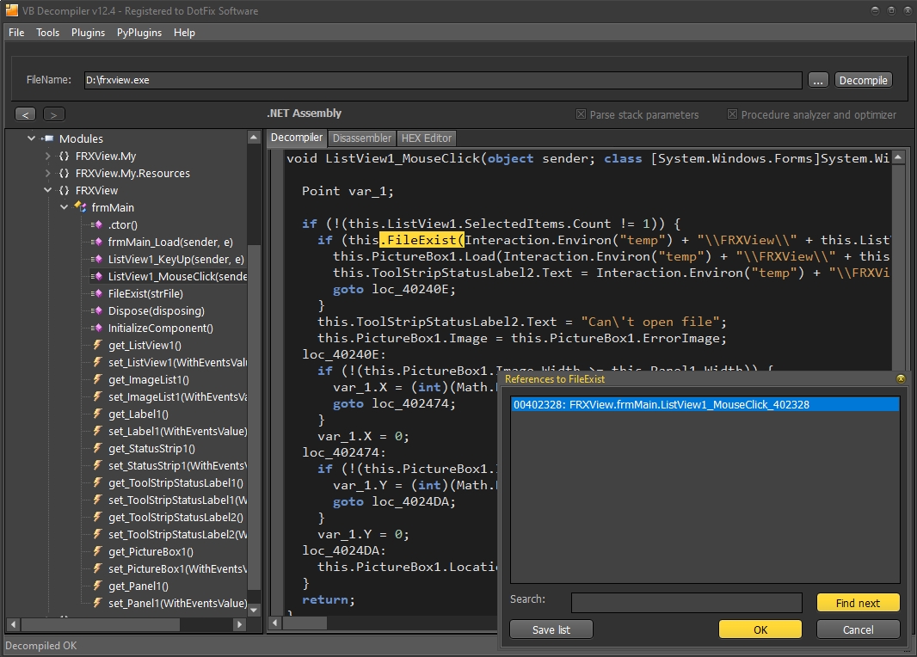The width and height of the screenshot is (917, 657).
Task: Select set_PictureBox1 tree item
Action: 177,568
